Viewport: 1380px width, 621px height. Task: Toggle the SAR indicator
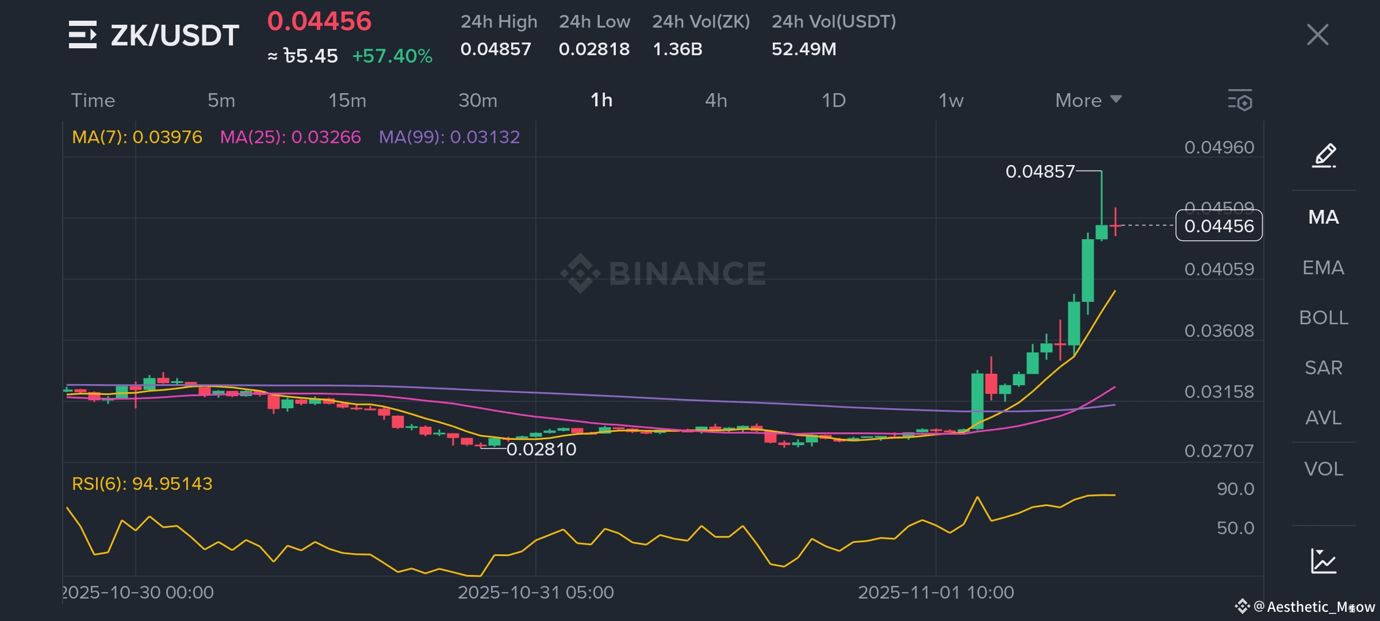click(x=1324, y=367)
